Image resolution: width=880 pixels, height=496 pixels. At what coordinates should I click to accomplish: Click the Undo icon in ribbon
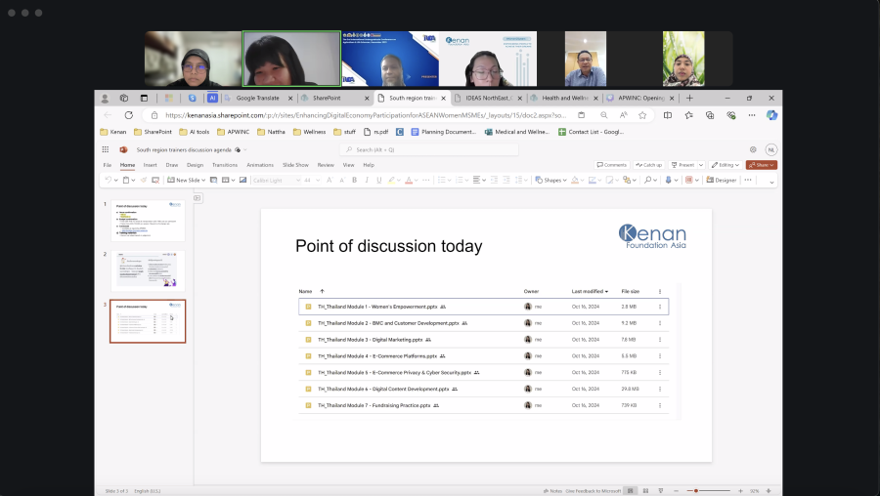point(109,180)
